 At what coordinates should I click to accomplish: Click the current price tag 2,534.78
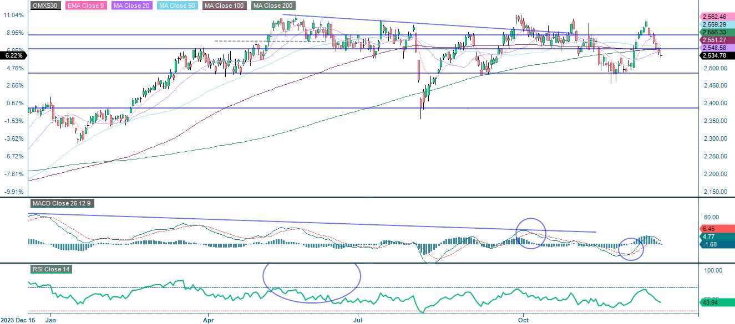715,55
